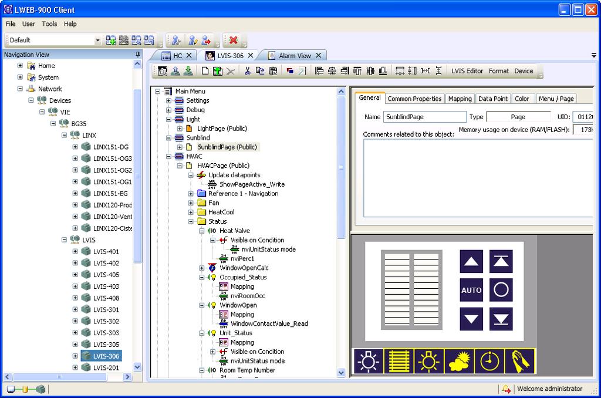This screenshot has width=601, height=398.
Task: Click the paste clipboard icon
Action: tap(273, 71)
